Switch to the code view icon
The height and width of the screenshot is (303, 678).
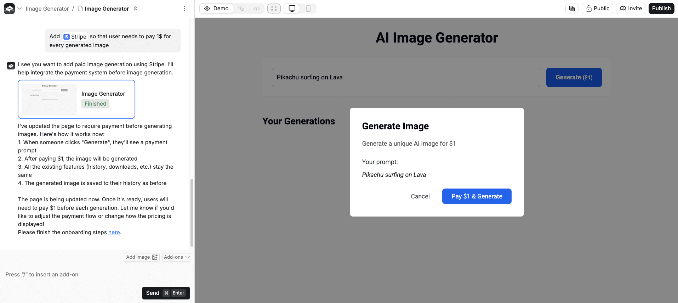tap(257, 9)
